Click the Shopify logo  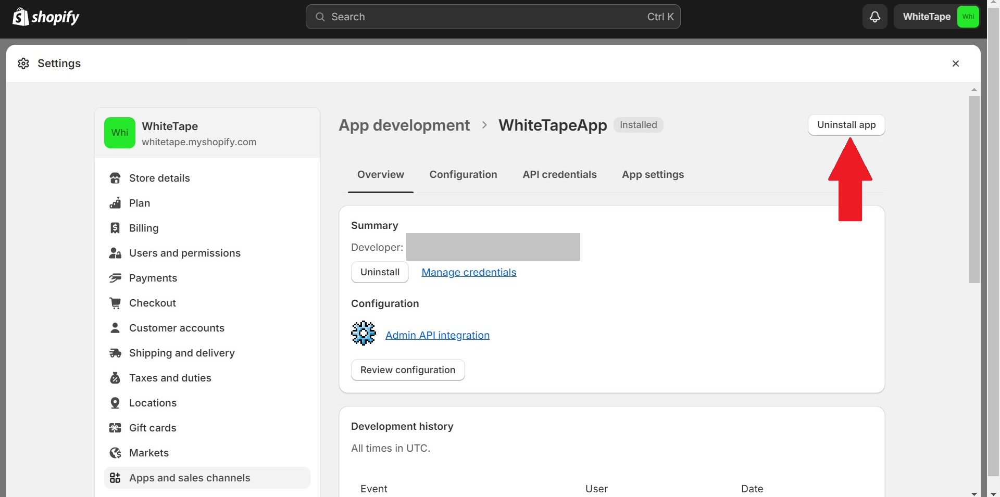[x=46, y=17]
